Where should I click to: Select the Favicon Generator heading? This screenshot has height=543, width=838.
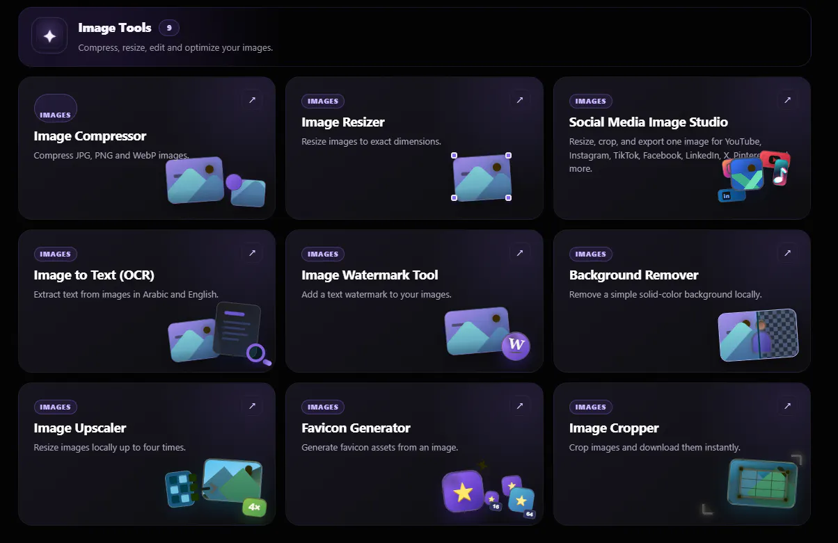[356, 428]
